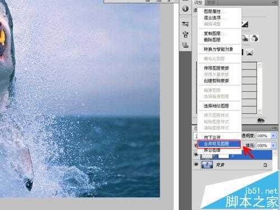The image size is (280, 210).
Task: Open the Adjustments panel flyout menu
Action: pyautogui.click(x=275, y=2)
